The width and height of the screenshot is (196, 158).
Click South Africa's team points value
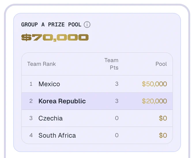(x=117, y=135)
